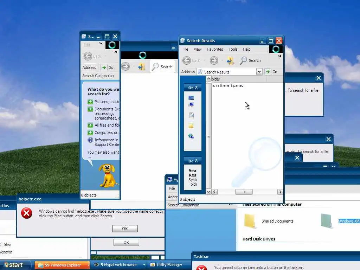Open Folders view in Search Results toolbar
The height and width of the screenshot is (270, 360).
click(x=230, y=60)
